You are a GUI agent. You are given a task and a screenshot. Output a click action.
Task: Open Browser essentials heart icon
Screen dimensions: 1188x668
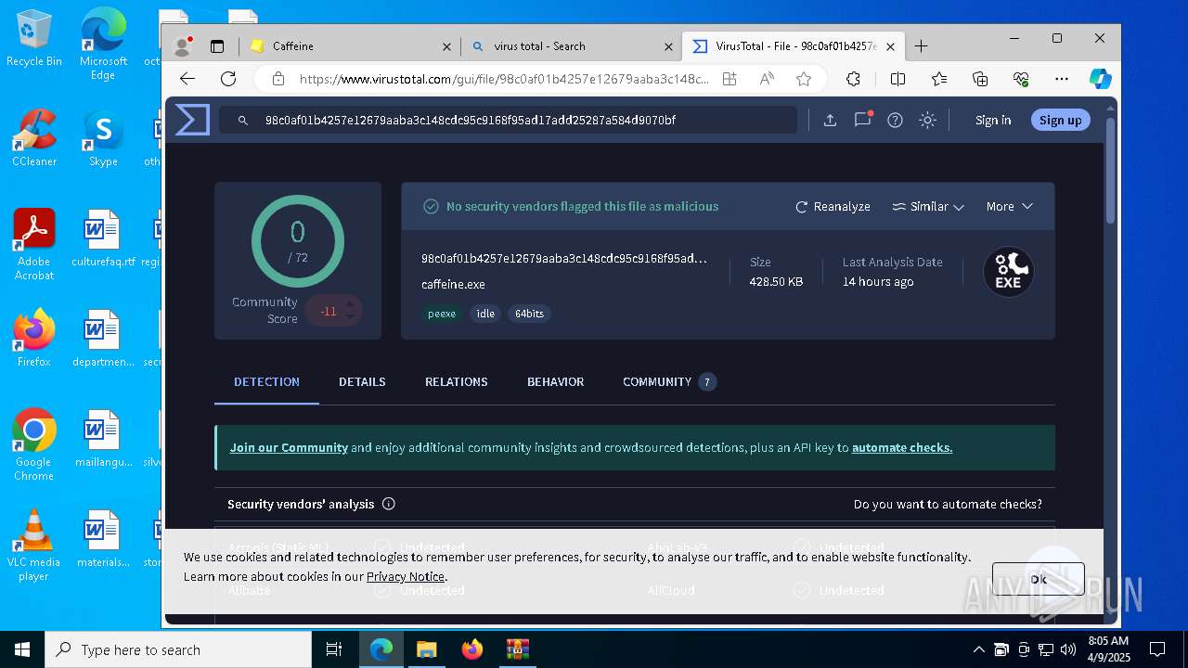[1021, 79]
